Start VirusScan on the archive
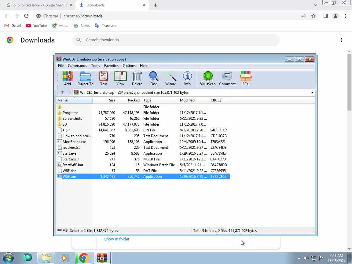The height and width of the screenshot is (264, 352). [208, 78]
